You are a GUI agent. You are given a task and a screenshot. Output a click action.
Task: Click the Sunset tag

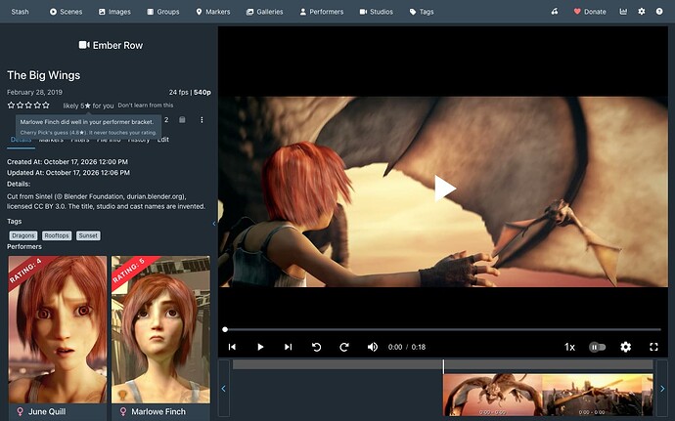pos(88,235)
